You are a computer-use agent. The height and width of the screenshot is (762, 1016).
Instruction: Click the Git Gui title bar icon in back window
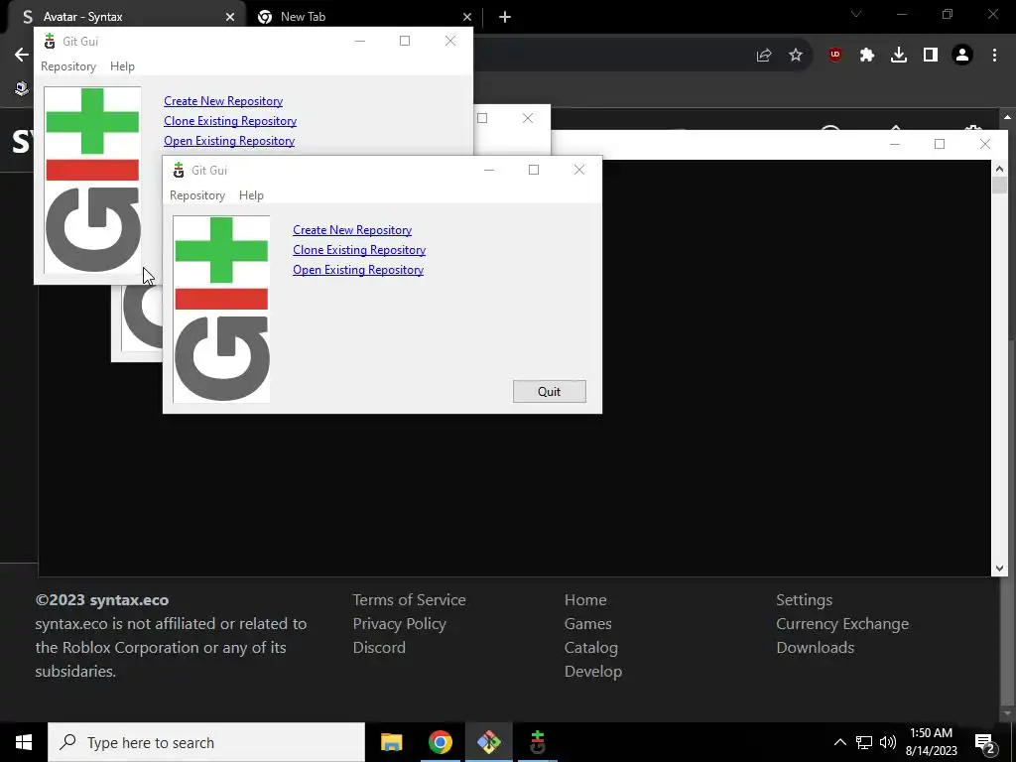pyautogui.click(x=50, y=42)
